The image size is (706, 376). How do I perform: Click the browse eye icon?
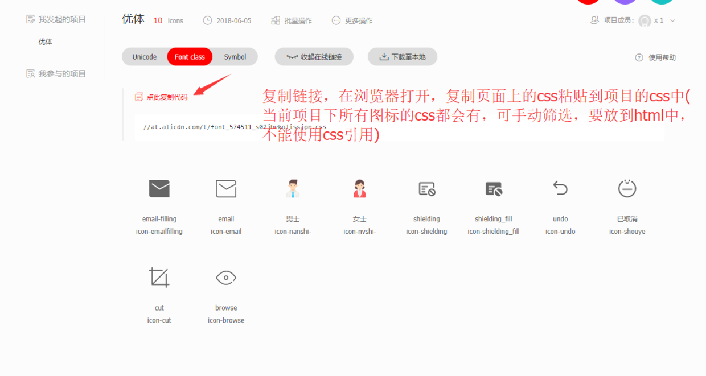click(x=225, y=277)
